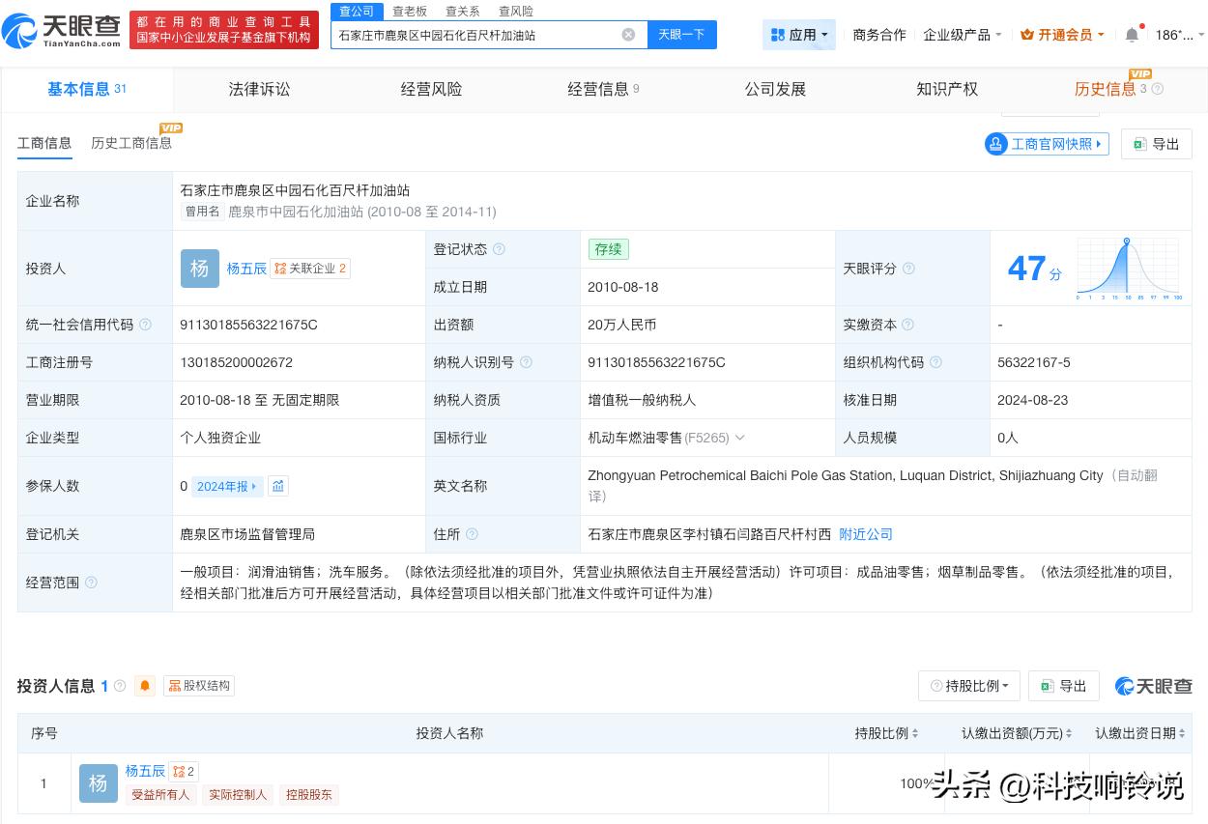Screen dimensions: 1208x824
Task: Open 股权结构 via its chart icon
Action: [198, 686]
